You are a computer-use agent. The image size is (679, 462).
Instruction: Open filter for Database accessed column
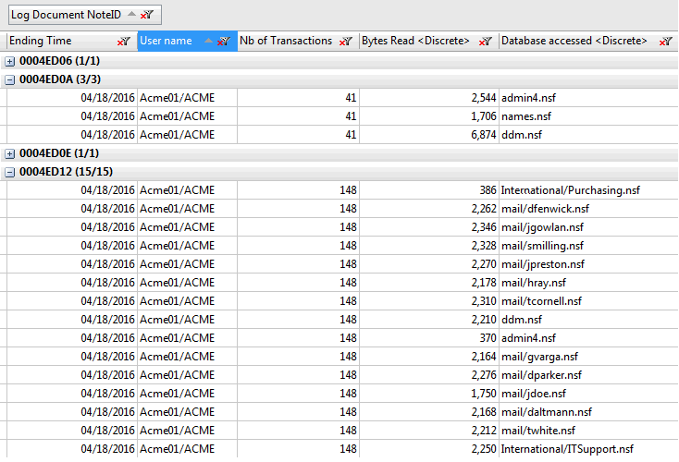pyautogui.click(x=664, y=42)
